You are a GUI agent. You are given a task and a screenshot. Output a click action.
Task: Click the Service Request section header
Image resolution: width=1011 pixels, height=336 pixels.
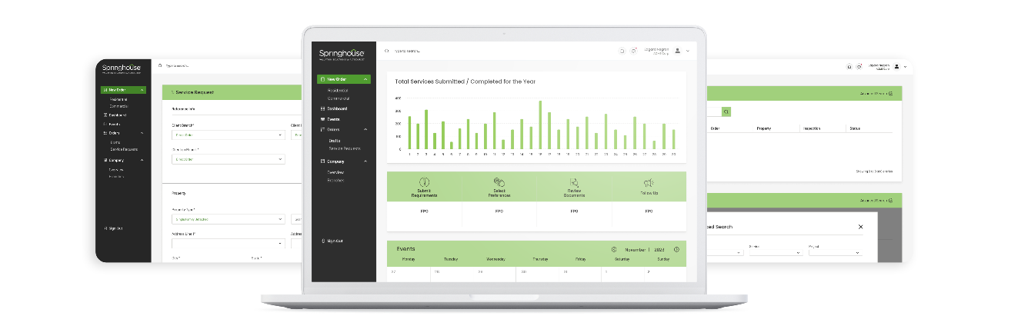(232, 92)
